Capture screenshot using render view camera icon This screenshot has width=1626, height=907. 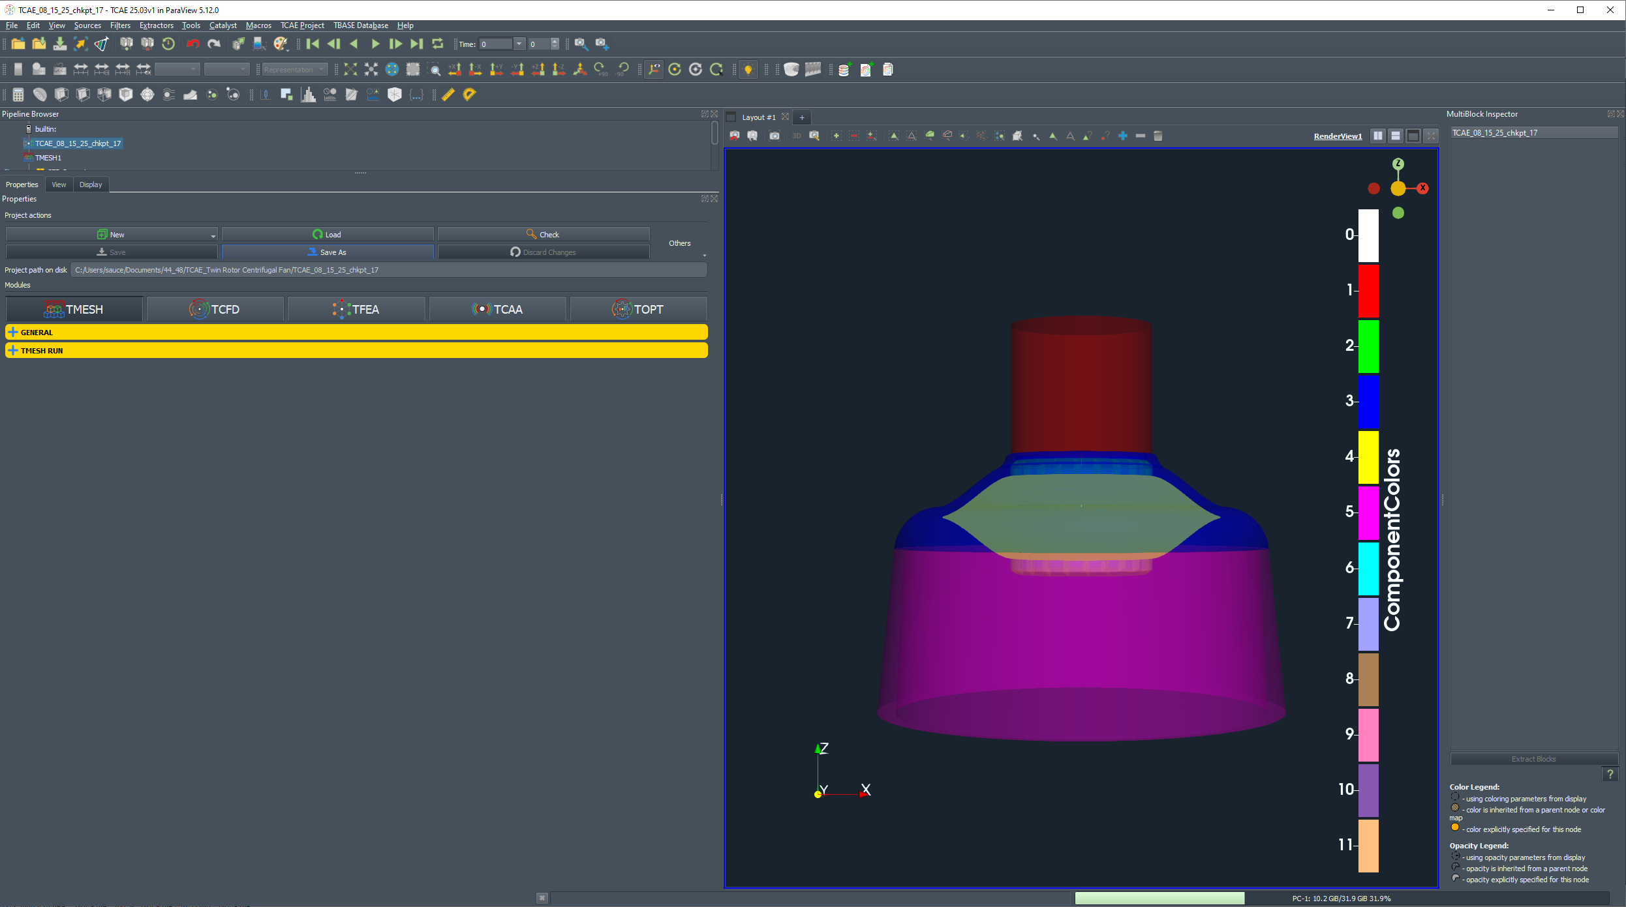click(x=775, y=136)
